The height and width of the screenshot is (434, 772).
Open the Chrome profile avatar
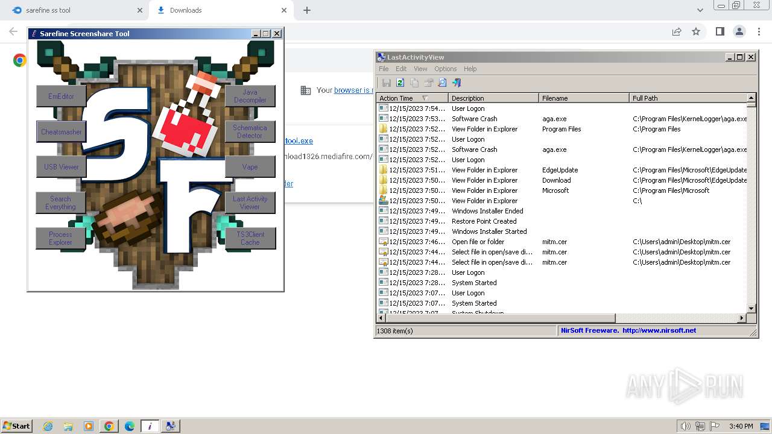(x=739, y=32)
